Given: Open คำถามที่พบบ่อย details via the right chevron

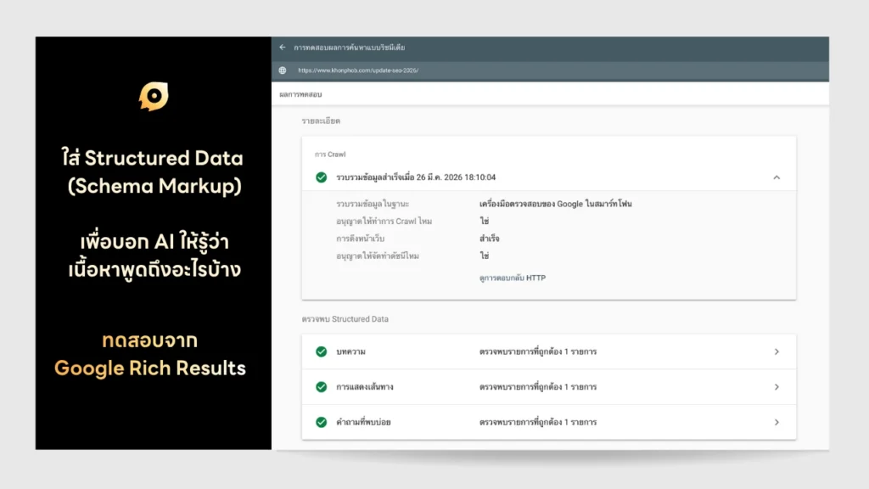Looking at the screenshot, I should click(776, 422).
